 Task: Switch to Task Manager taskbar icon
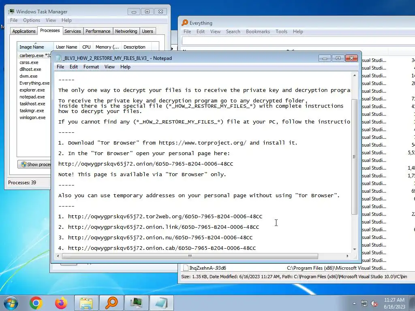[137, 303]
